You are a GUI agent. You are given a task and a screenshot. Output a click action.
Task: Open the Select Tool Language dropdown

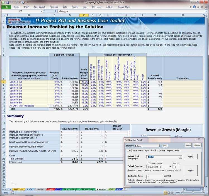[x=180, y=157]
